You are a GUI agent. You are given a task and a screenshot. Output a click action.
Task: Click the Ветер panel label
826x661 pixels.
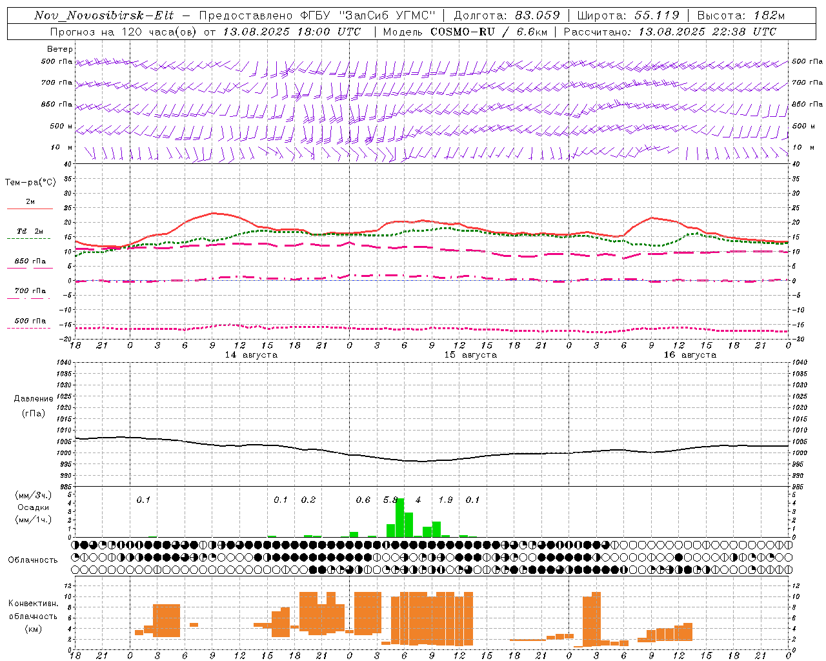(x=60, y=49)
